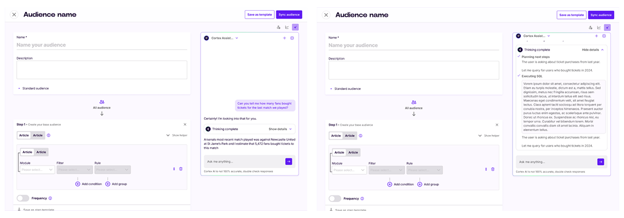Click info icon beside Article tabs, right screen
Viewport: 624px width, 218px height.
tap(360, 135)
